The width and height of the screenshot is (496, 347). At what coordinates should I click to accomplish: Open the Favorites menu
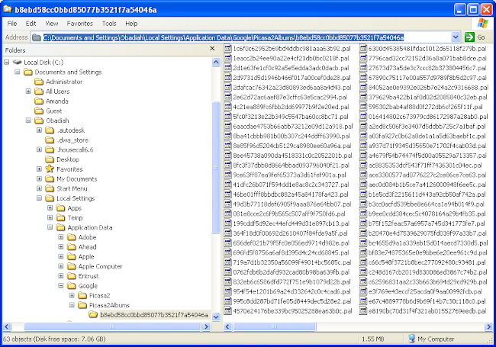click(x=79, y=24)
